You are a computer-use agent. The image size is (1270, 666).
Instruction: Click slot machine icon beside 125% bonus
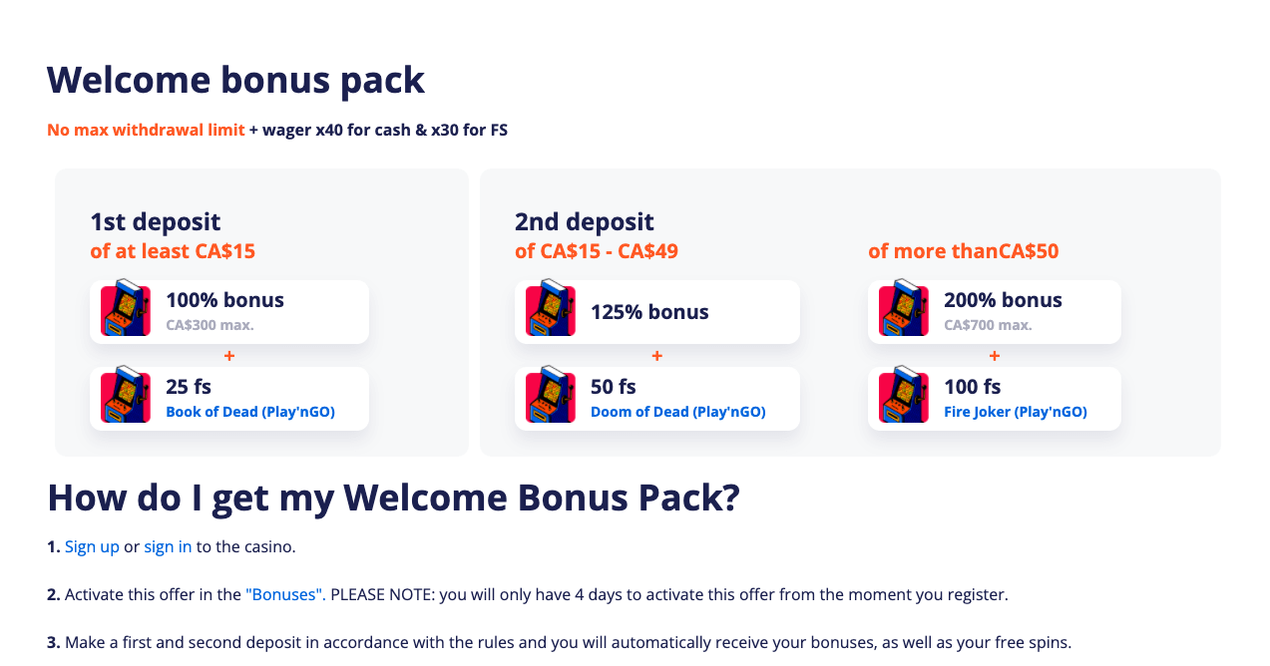pos(551,308)
